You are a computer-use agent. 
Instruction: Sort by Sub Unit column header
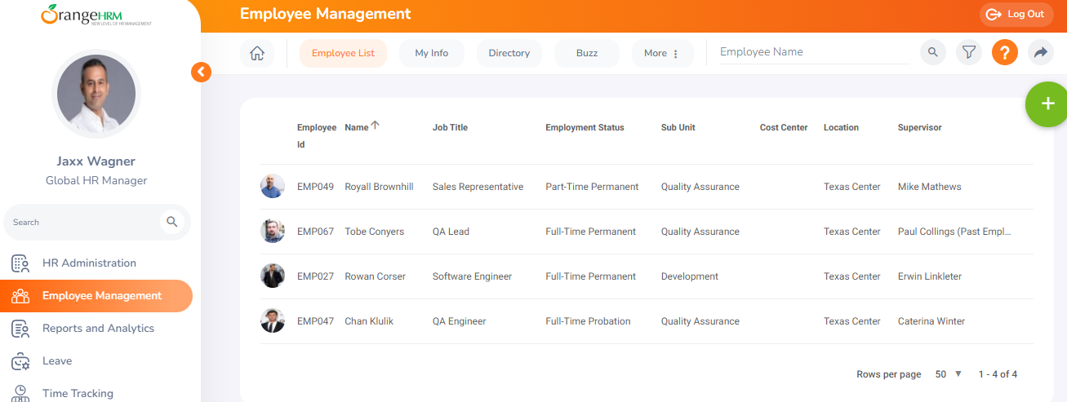coord(678,127)
